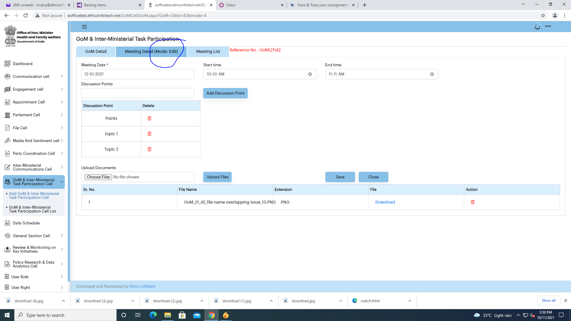The width and height of the screenshot is (571, 321).
Task: Delete the 'Topic 2' discussion point
Action: (149, 149)
